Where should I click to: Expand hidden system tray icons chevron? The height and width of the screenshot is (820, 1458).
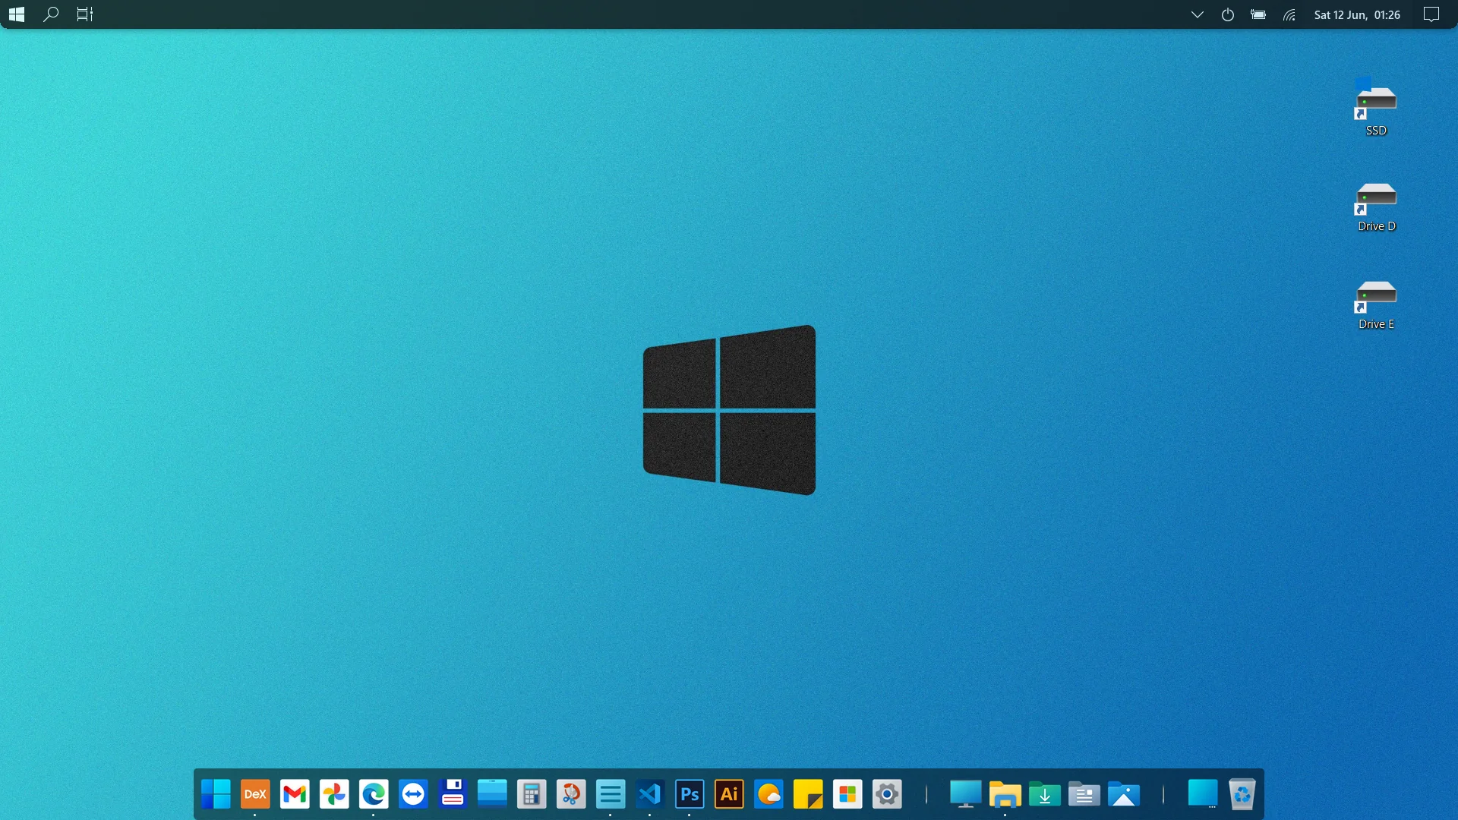point(1198,14)
